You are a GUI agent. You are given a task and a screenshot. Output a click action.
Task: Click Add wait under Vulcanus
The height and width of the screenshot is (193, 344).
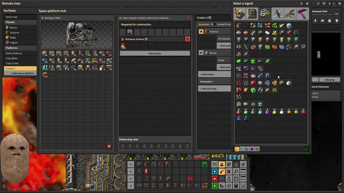tap(224, 46)
